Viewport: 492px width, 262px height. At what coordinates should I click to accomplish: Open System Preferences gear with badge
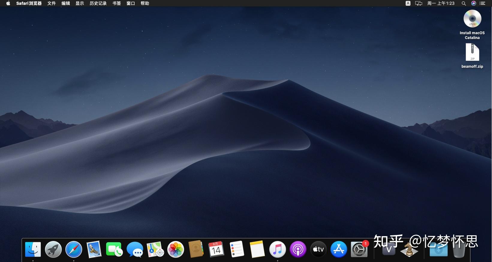click(359, 249)
